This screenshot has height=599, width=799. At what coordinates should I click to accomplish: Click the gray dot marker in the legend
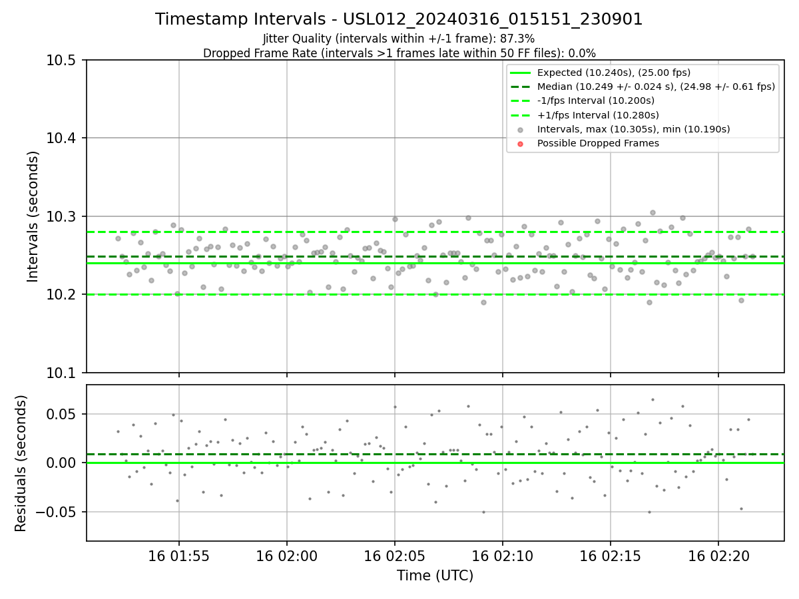[521, 130]
